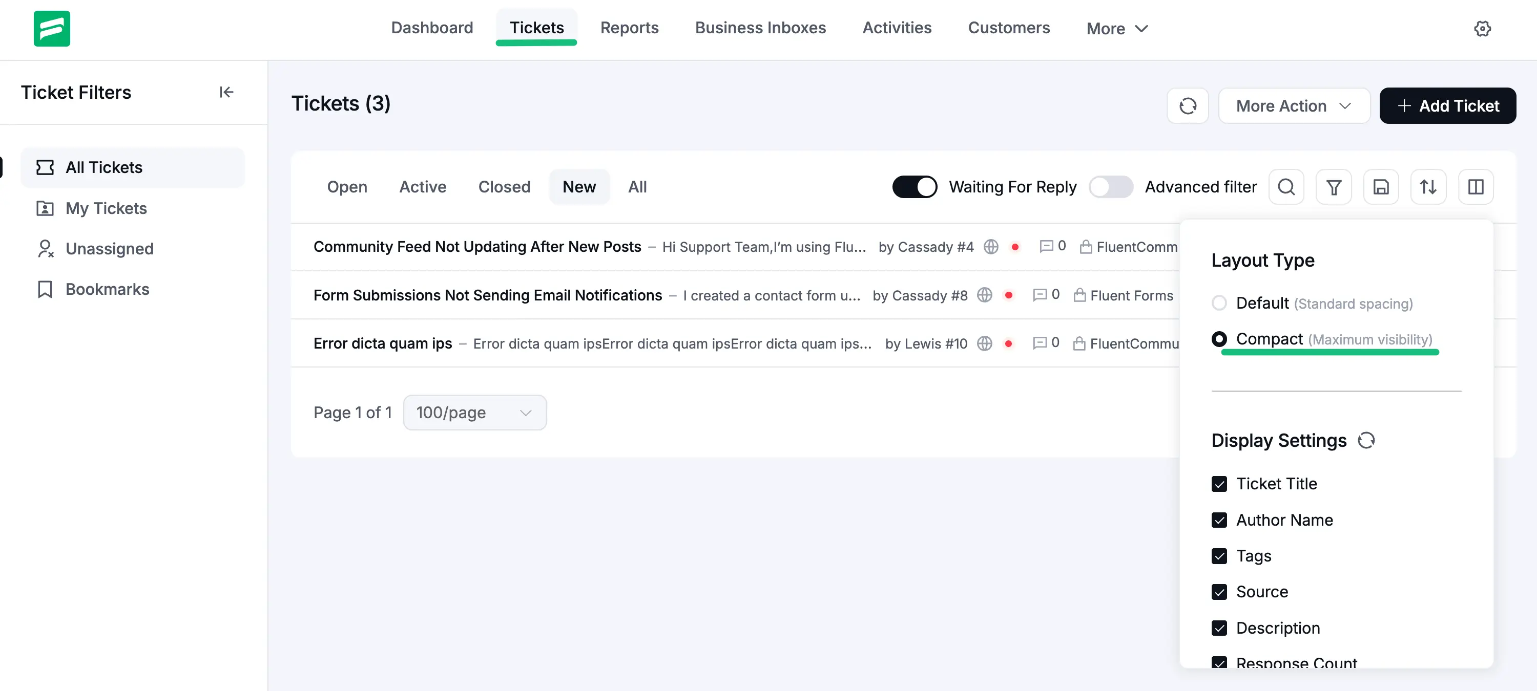Expand the More navigation menu
Screen dimensions: 1537x691
[x=1116, y=28]
